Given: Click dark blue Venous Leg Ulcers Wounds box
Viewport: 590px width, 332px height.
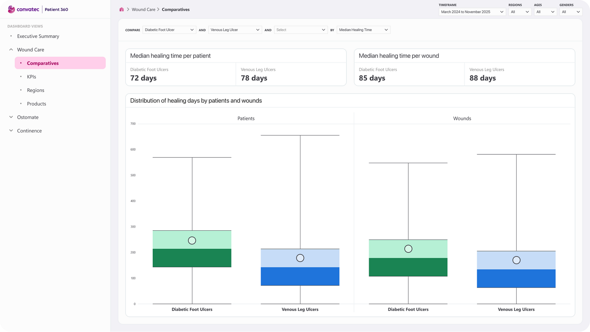Looking at the screenshot, I should (x=516, y=279).
